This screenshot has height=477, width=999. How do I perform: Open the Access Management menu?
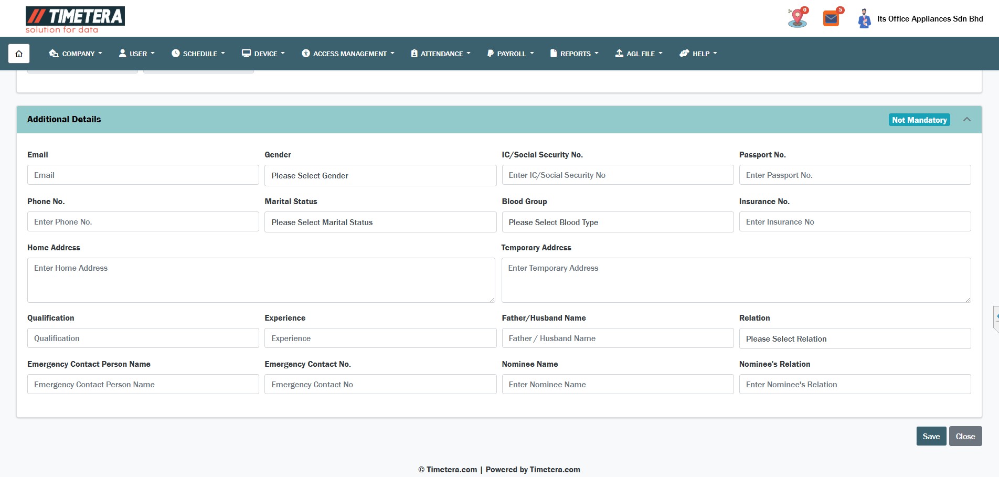point(348,54)
